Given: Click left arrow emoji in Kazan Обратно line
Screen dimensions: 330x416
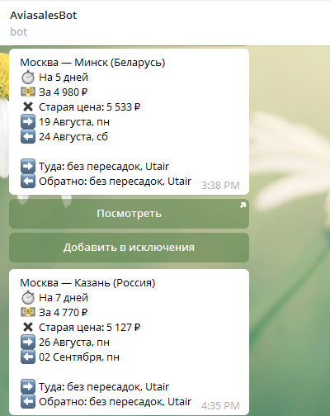Looking at the screenshot, I should click(x=28, y=401).
